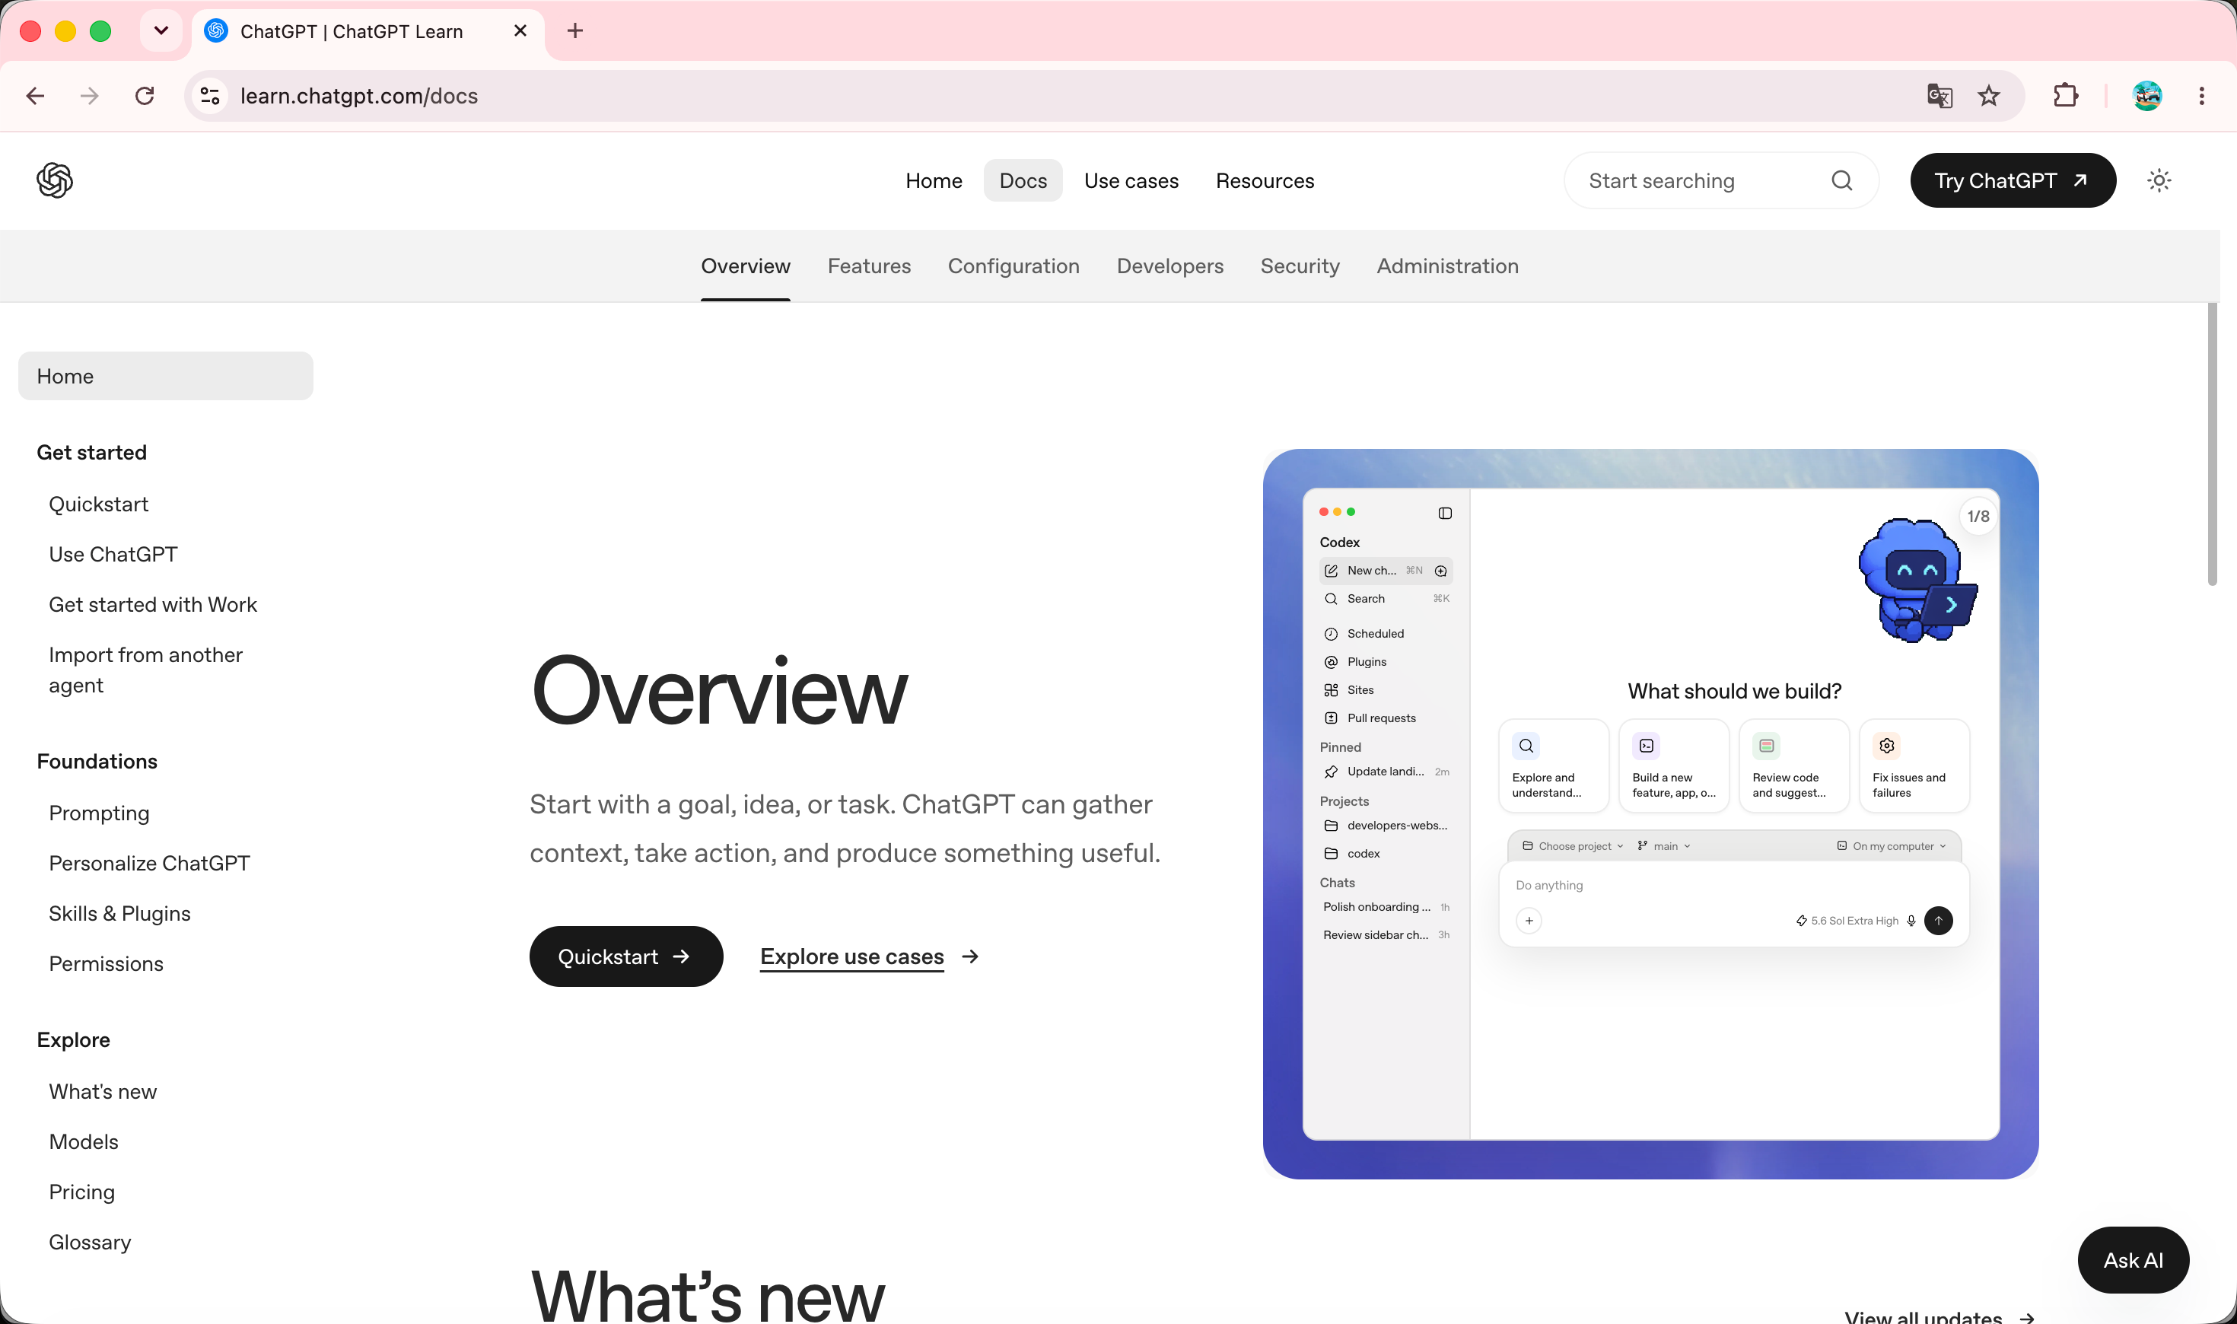Open Get started with Work sidebar link
Screen dimensions: 2237x1324
(152, 605)
